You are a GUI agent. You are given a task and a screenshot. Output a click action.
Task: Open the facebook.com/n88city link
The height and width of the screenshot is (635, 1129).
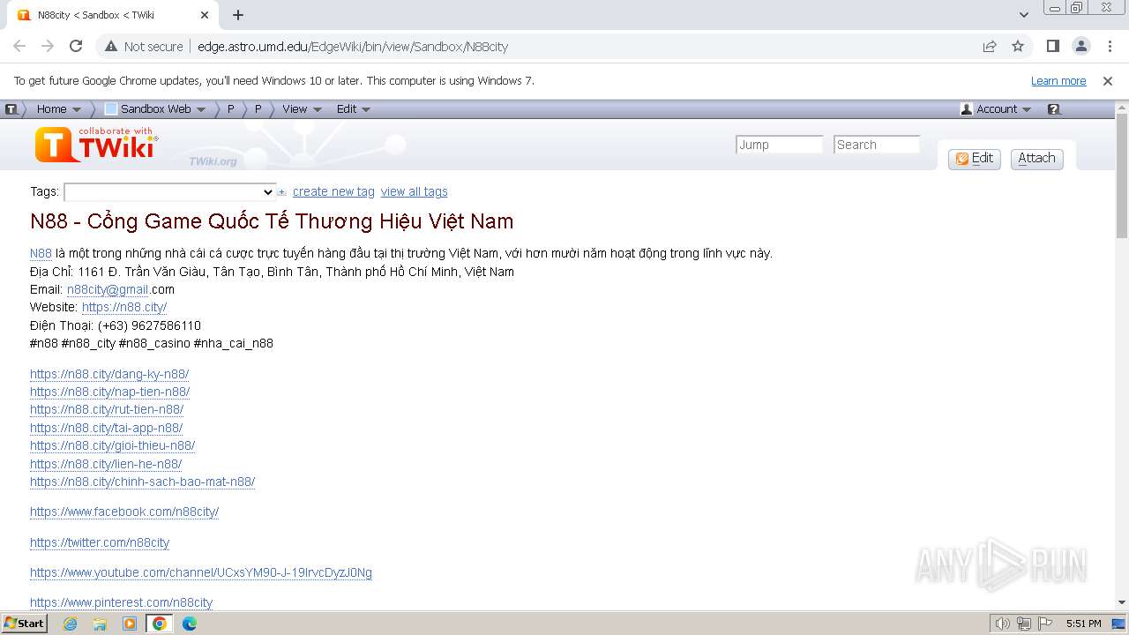click(x=124, y=512)
